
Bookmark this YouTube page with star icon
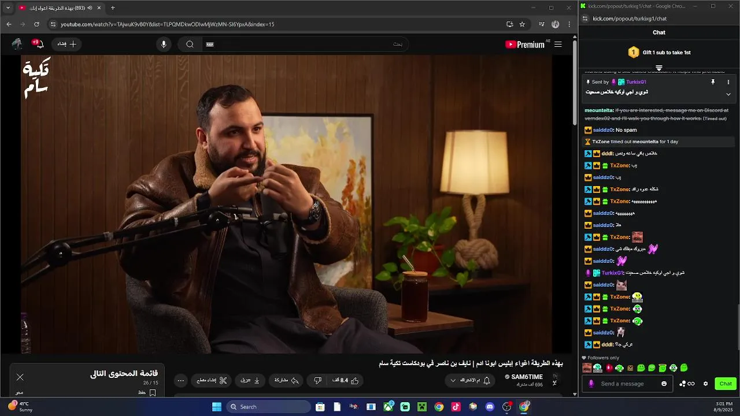tap(522, 24)
